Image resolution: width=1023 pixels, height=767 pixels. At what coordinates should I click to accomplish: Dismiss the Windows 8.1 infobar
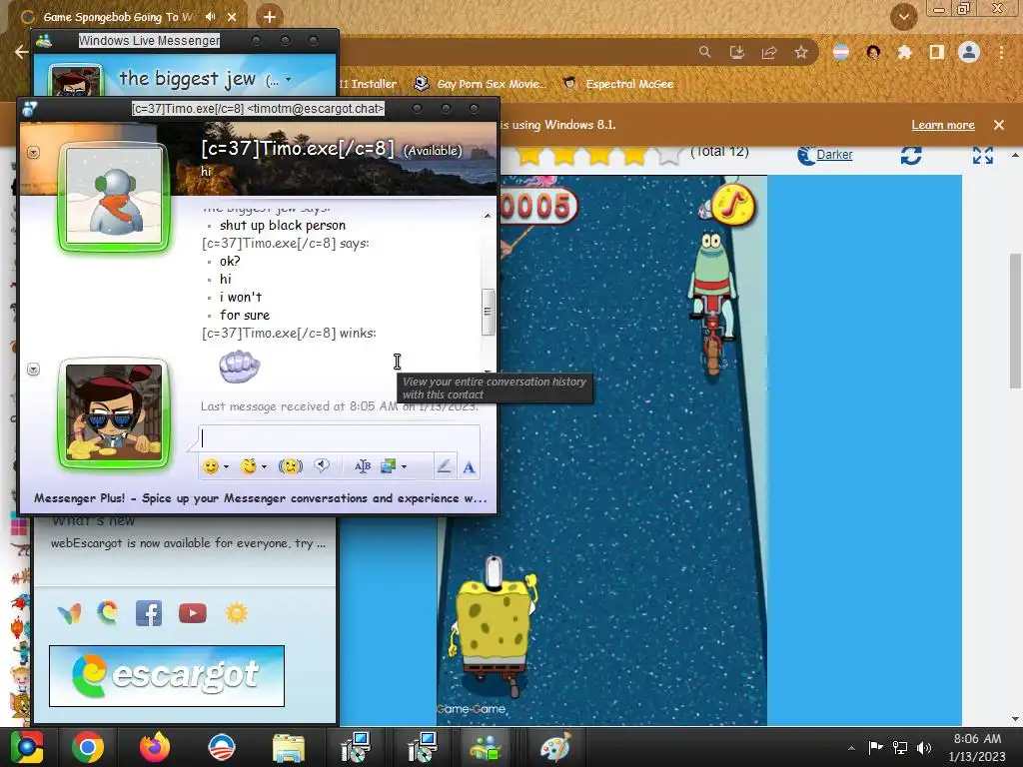999,125
